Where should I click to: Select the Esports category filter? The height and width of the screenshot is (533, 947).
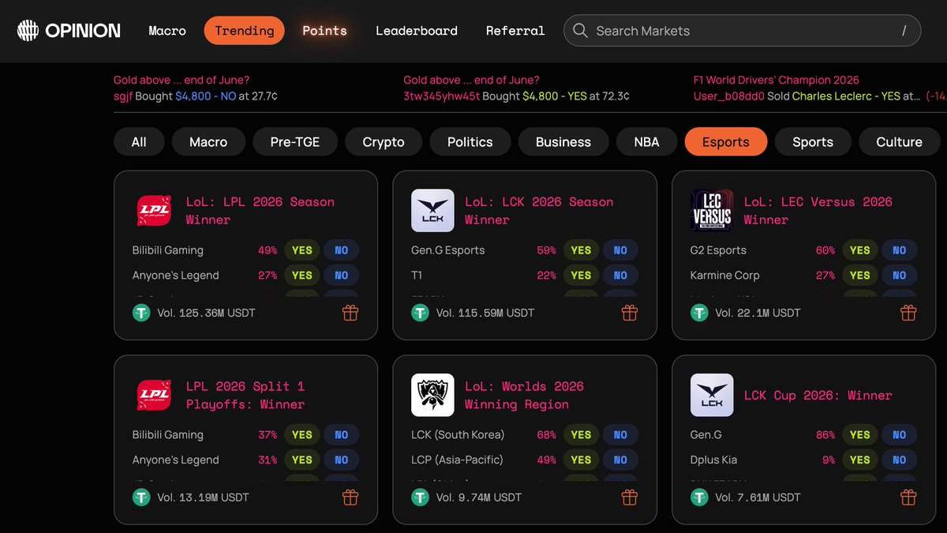tap(726, 142)
